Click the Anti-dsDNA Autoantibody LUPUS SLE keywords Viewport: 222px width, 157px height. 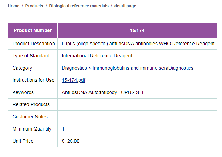(x=103, y=93)
